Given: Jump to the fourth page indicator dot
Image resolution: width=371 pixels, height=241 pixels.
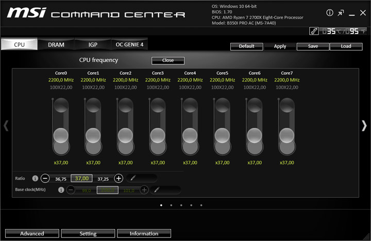Looking at the screenshot, I should click(191, 205).
